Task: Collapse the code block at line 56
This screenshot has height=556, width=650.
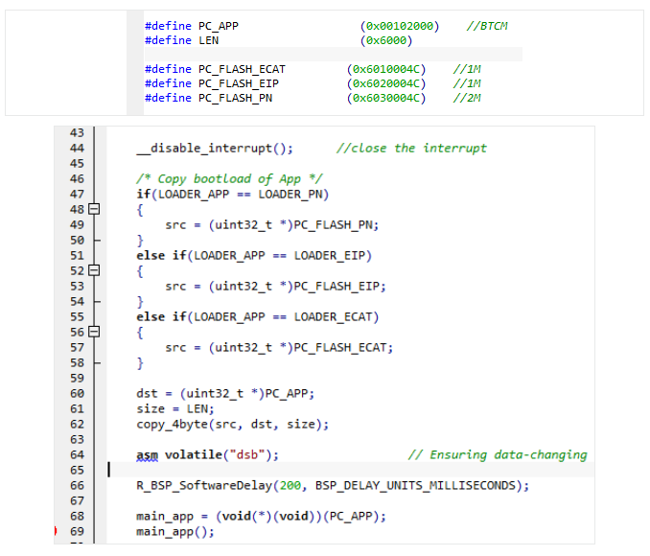Action: (94, 332)
